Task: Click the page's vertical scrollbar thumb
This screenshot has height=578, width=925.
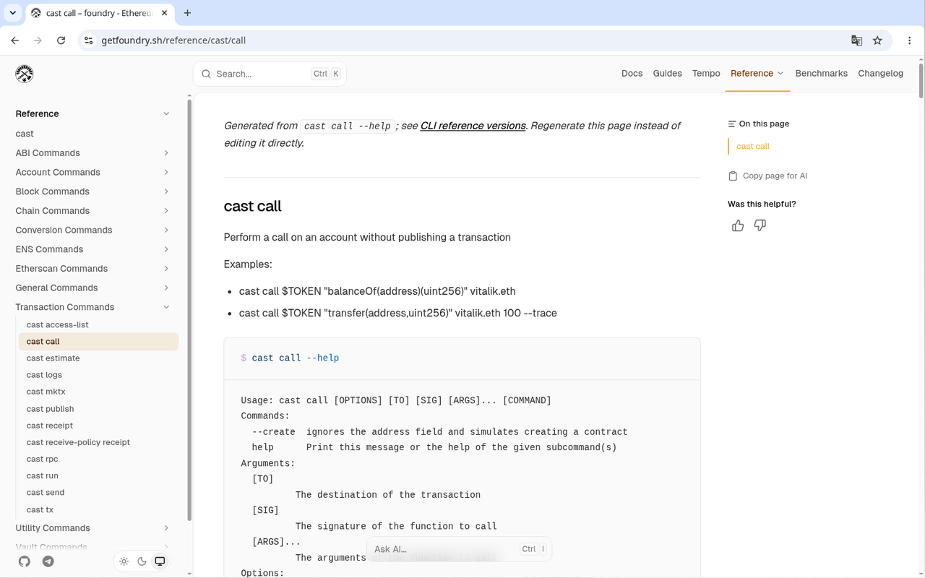Action: (x=921, y=80)
